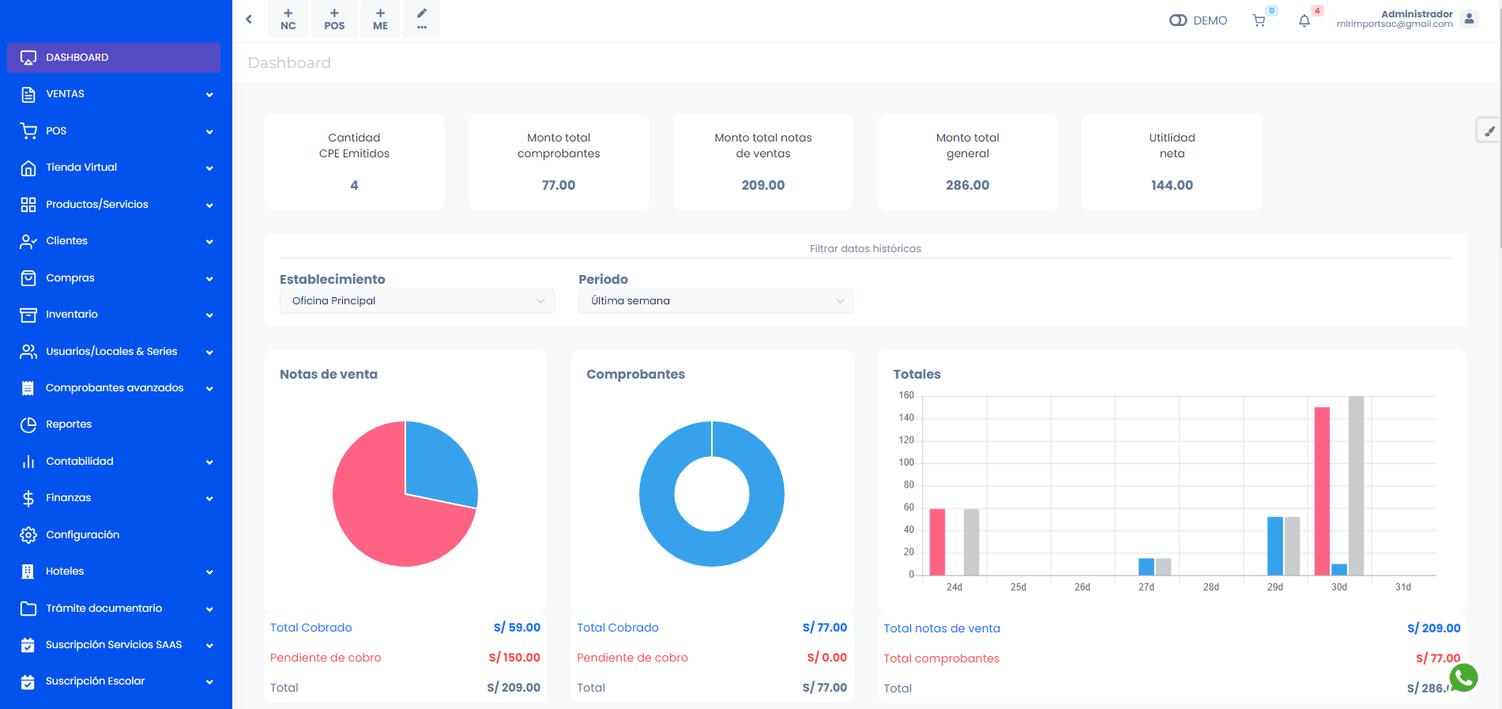1502x709 pixels.
Task: Open the notifications bell
Action: (x=1304, y=21)
